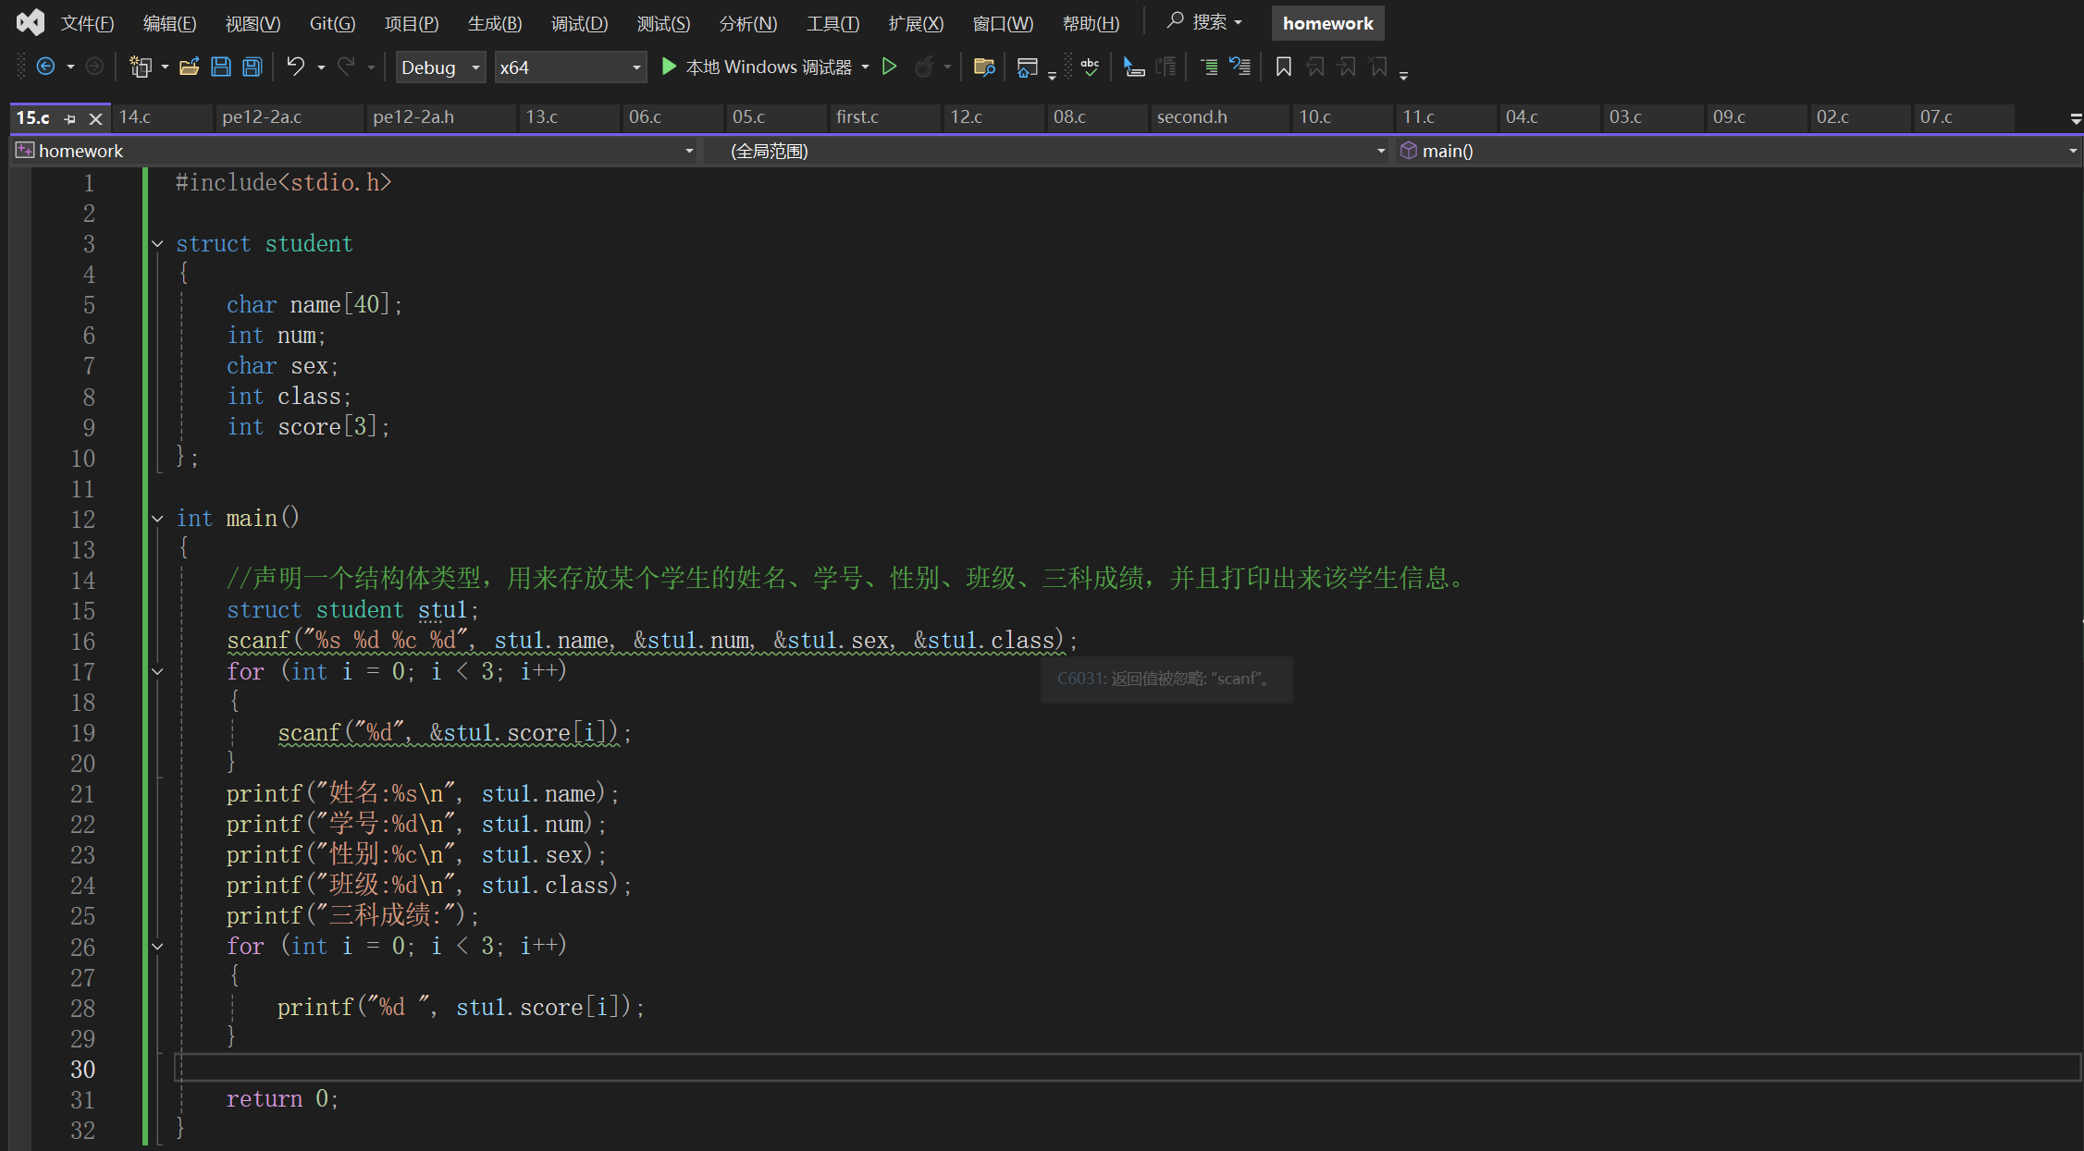Image resolution: width=2084 pixels, height=1151 pixels.
Task: Click Start Without Debugging hollow play icon
Action: (x=889, y=67)
